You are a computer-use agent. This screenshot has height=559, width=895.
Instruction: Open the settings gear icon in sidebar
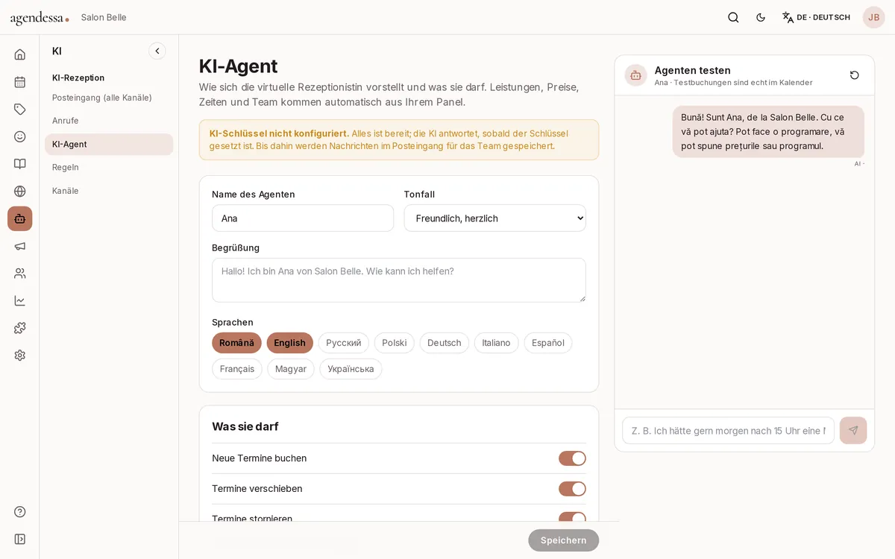pyautogui.click(x=20, y=356)
